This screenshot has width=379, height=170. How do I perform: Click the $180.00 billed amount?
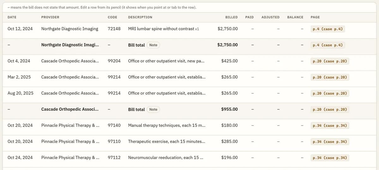230,125
